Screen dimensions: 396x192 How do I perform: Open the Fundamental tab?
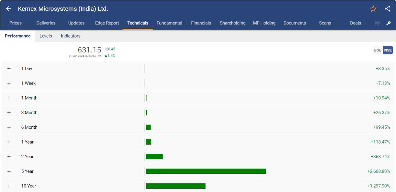tap(169, 23)
